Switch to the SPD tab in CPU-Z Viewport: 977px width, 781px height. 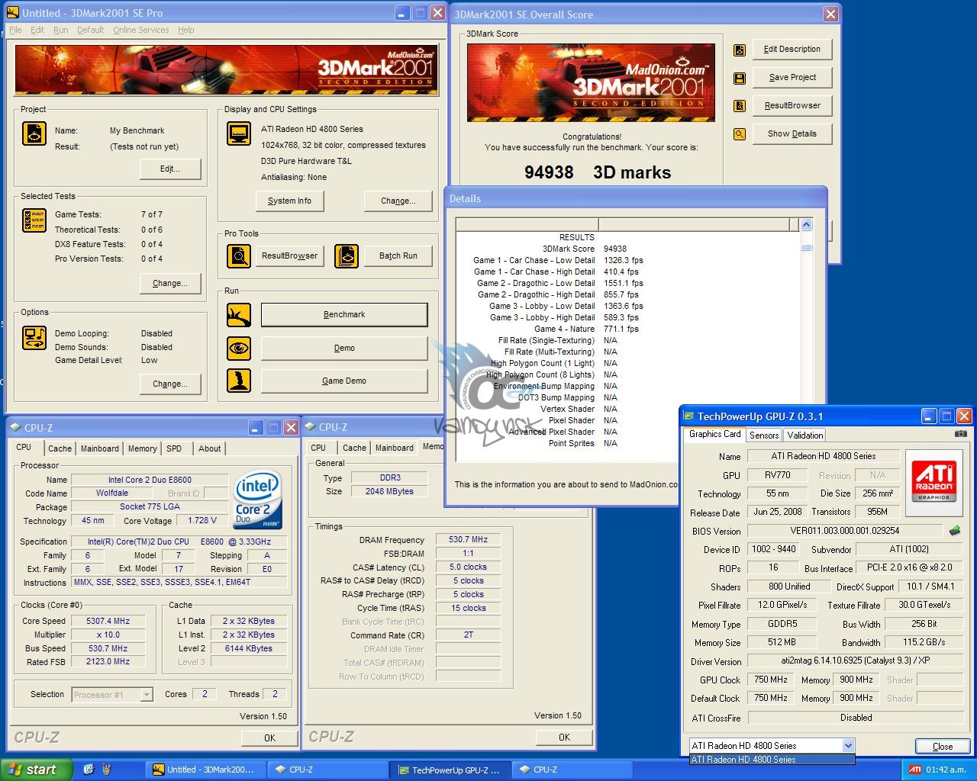pyautogui.click(x=174, y=448)
